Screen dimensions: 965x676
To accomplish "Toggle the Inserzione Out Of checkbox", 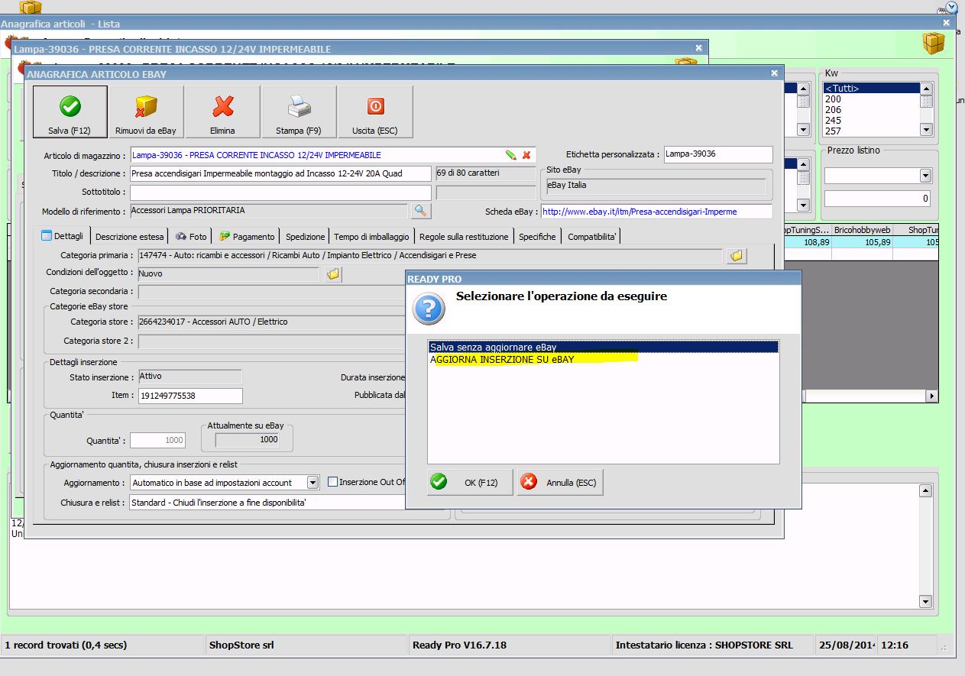I will click(x=332, y=482).
